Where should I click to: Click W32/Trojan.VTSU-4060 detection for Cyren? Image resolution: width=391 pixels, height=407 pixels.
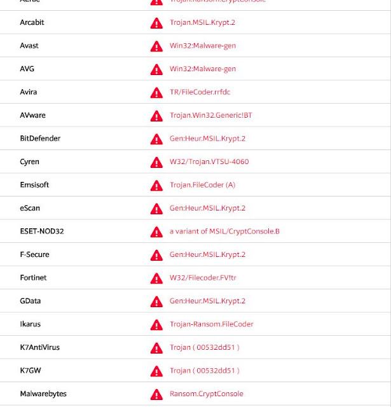pyautogui.click(x=209, y=162)
